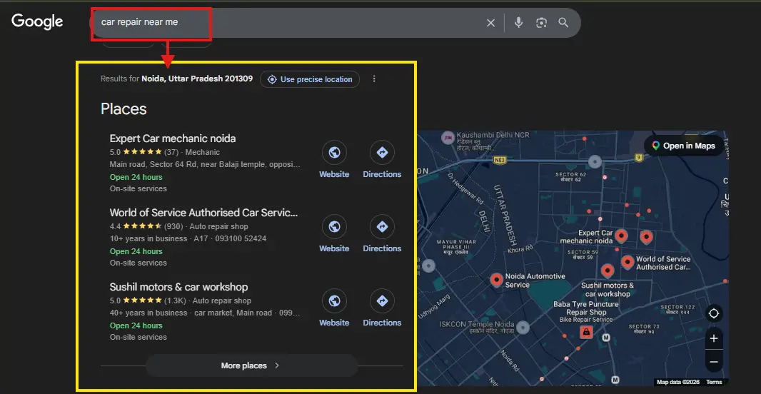Click ISKCON Temple Noida map marker
This screenshot has width=761, height=394.
(523, 327)
